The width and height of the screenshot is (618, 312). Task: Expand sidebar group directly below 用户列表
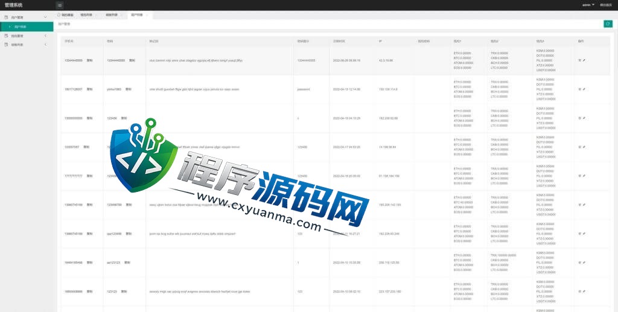(x=27, y=36)
